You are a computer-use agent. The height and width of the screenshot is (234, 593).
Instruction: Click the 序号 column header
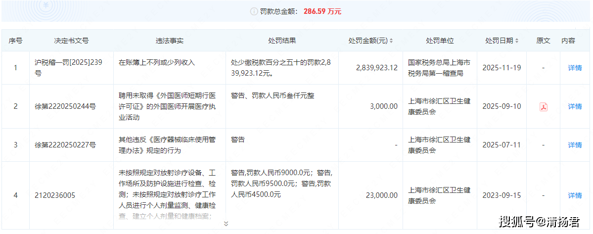point(15,41)
